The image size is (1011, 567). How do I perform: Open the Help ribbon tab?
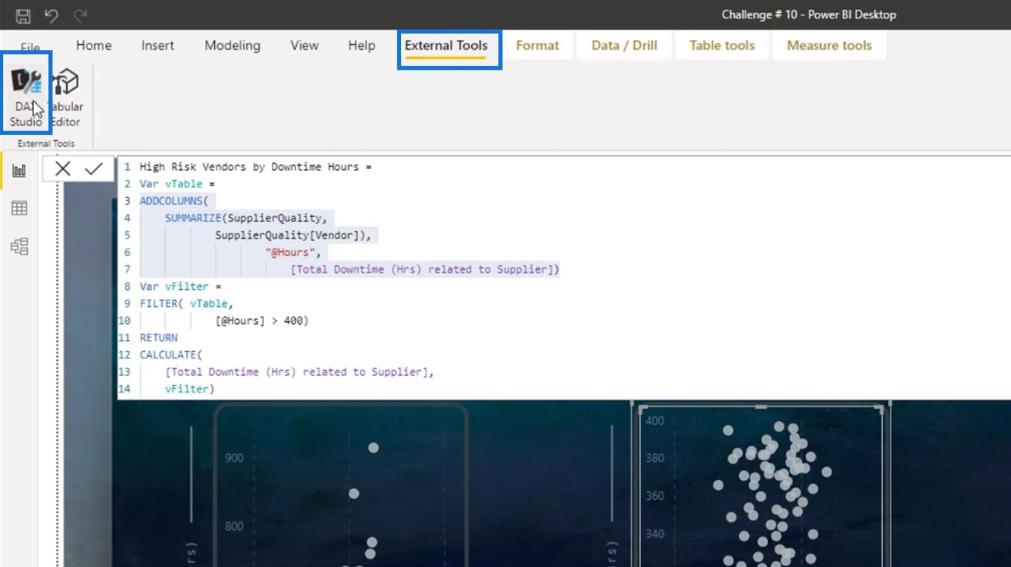[x=361, y=45]
